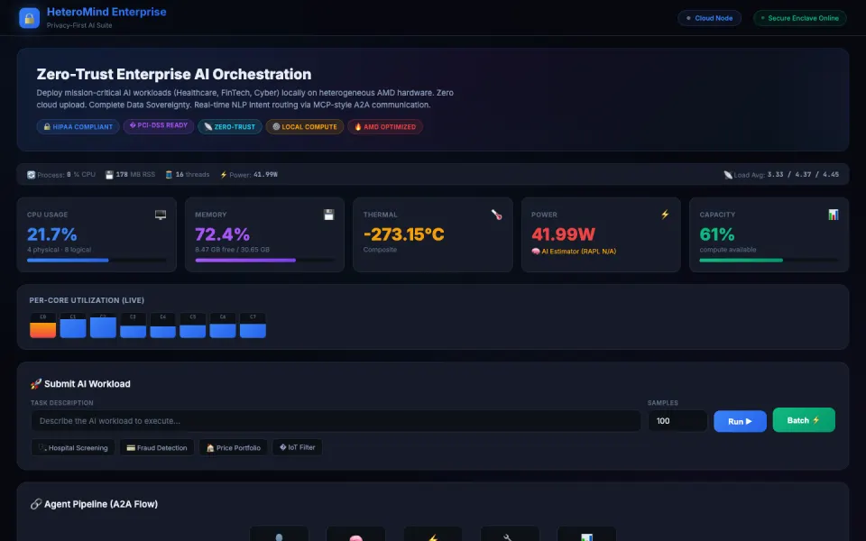Click the bolt icon beside status bar Power
The height and width of the screenshot is (541, 866).
click(x=224, y=175)
